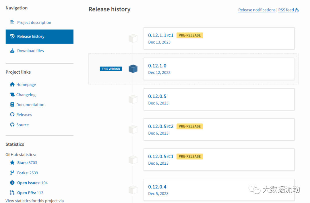Click the Stars icon under GitHub statistics
The height and width of the screenshot is (203, 310).
coord(11,162)
